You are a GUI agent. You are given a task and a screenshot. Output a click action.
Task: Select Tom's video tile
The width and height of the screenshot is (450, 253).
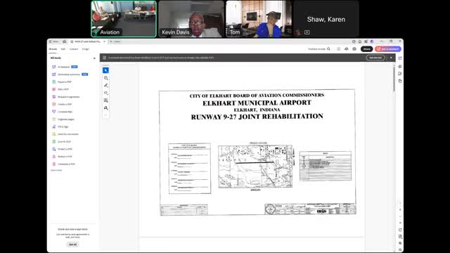(259, 19)
